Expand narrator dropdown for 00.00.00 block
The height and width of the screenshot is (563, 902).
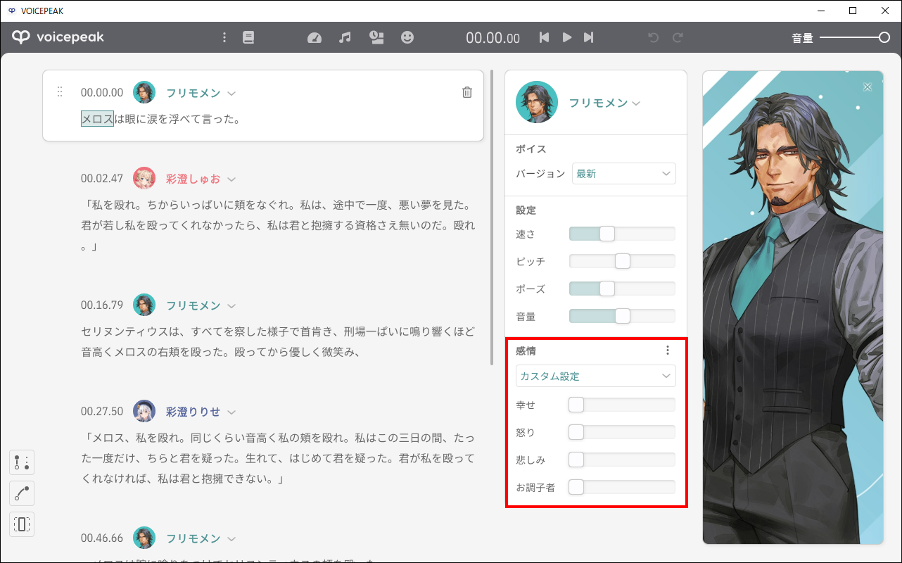tap(231, 93)
